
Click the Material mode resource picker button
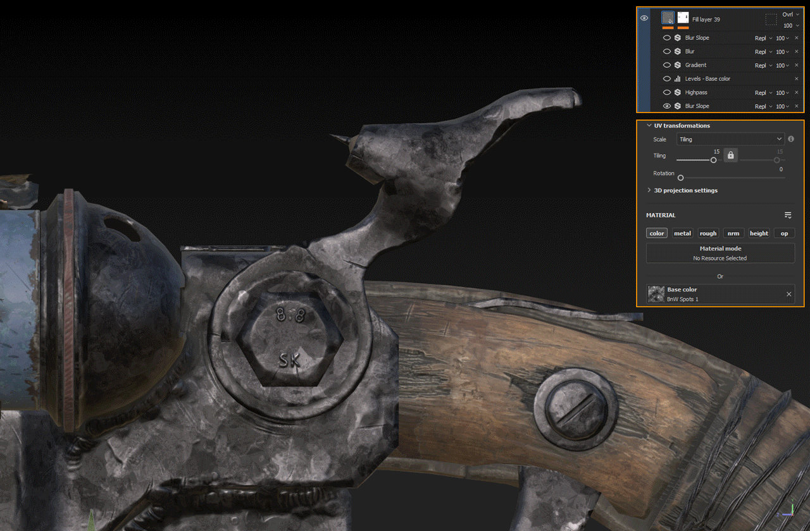point(720,253)
